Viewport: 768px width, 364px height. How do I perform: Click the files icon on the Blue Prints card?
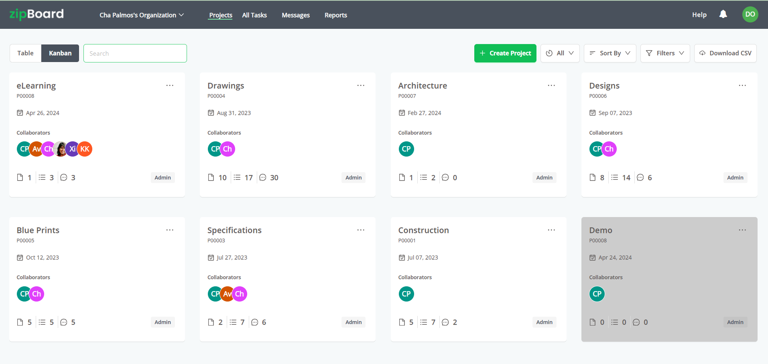tap(20, 322)
